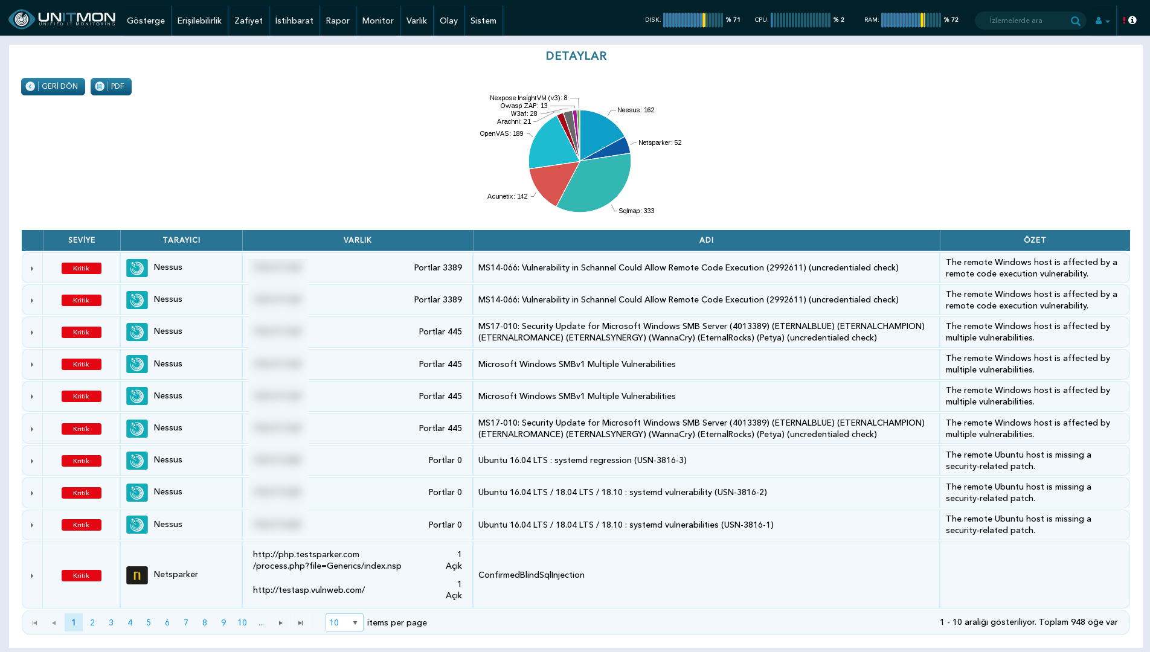The image size is (1150, 652).
Task: Click the Kritik badge in Netsparker row
Action: coord(81,576)
